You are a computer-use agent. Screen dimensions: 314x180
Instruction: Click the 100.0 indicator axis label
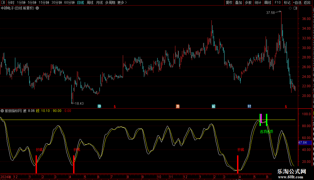point(306,114)
